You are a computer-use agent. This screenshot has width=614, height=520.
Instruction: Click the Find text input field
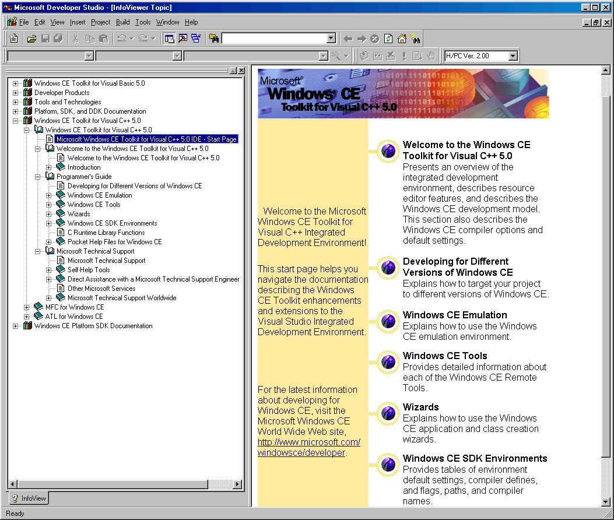pyautogui.click(x=275, y=38)
